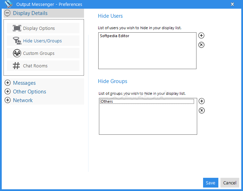The height and width of the screenshot is (191, 243).
Task: Remove selected user from hidden users list
Action: pyautogui.click(x=201, y=45)
